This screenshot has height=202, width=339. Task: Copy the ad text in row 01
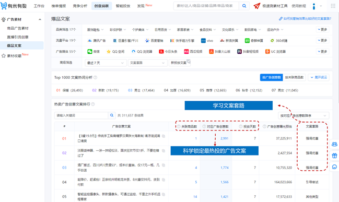(x=163, y=136)
